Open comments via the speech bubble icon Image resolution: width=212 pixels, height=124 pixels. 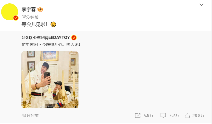163,116
